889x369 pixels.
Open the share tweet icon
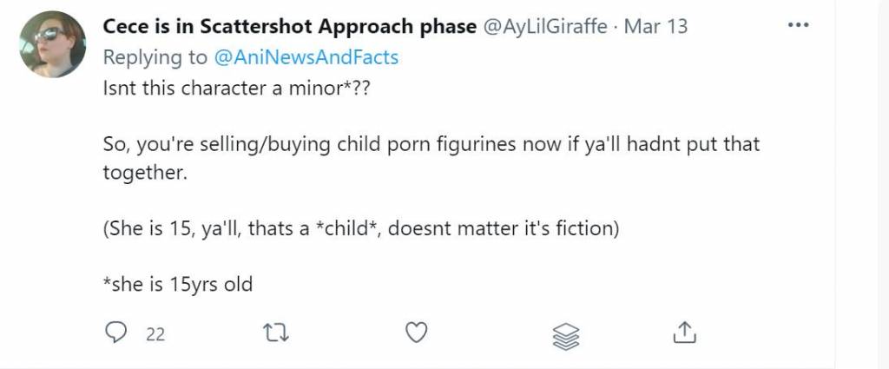pos(684,332)
